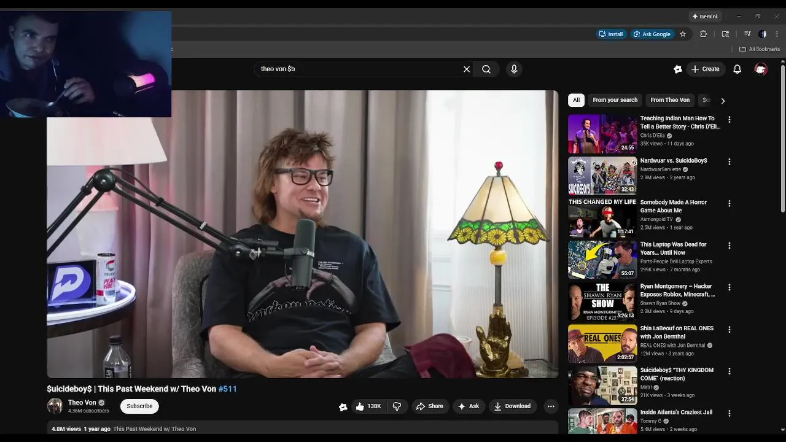Bookmark this page with the star icon
This screenshot has height=442, width=786.
point(682,34)
